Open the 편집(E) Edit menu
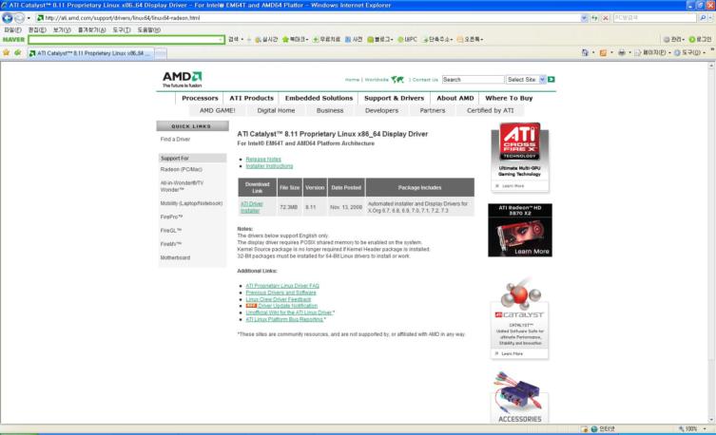This screenshot has height=435, width=716. [x=37, y=29]
